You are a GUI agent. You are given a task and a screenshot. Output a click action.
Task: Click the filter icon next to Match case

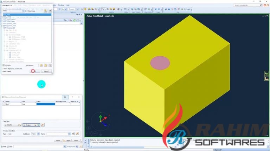[45, 11]
